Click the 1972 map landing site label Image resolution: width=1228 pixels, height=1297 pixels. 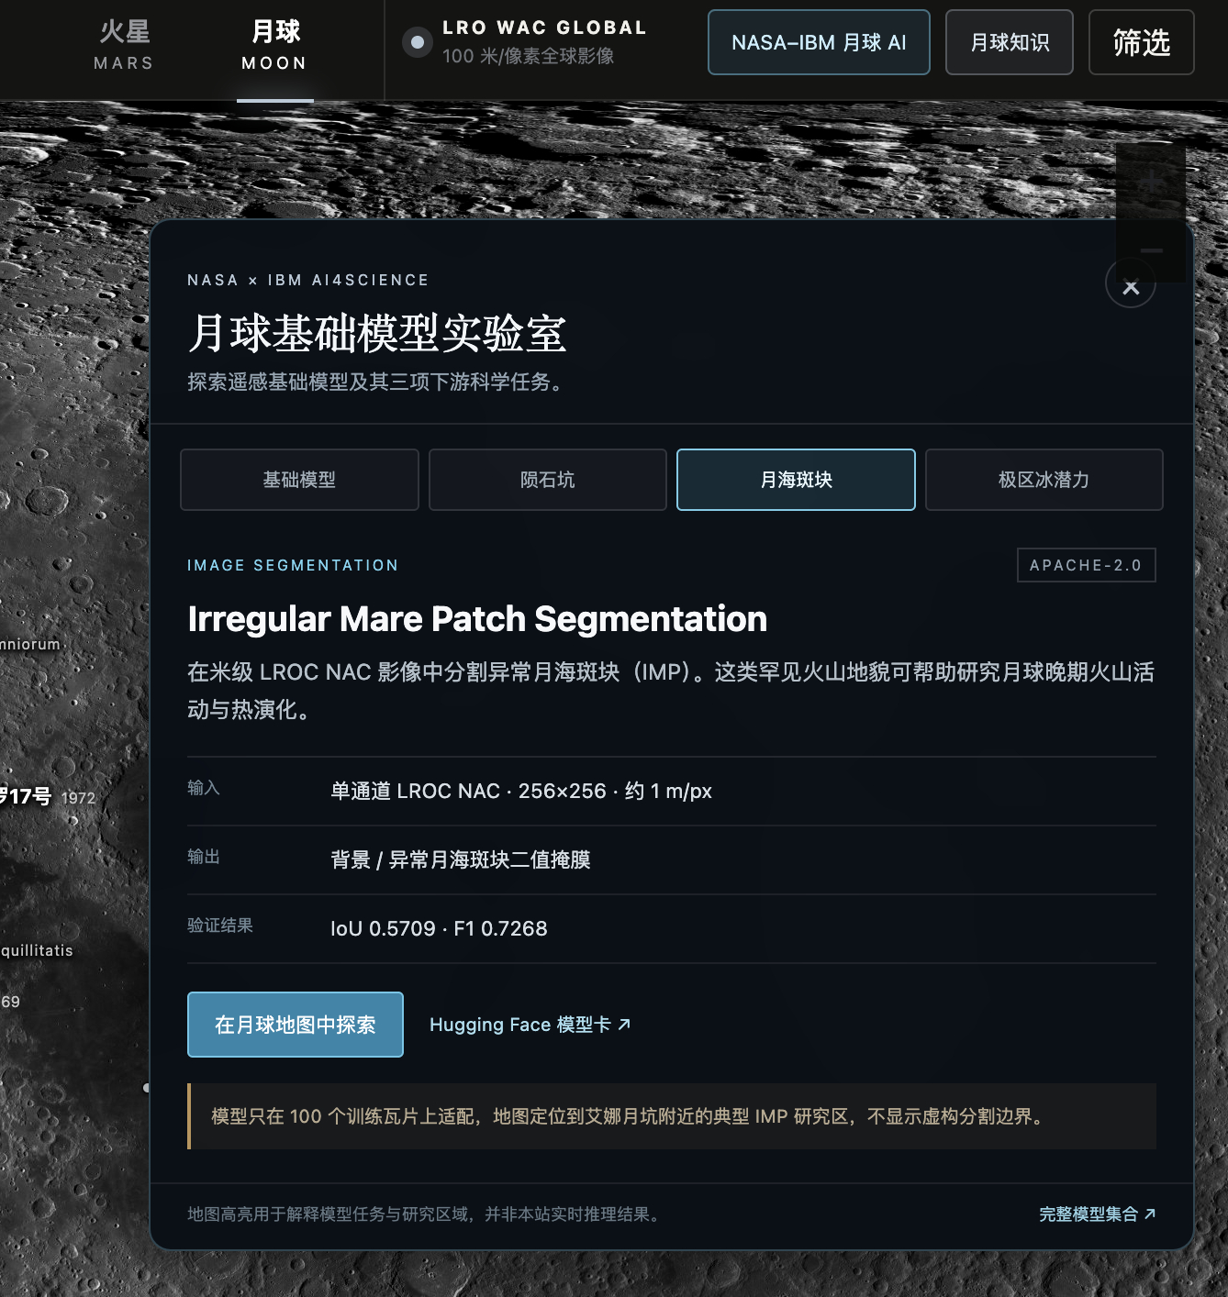point(78,798)
